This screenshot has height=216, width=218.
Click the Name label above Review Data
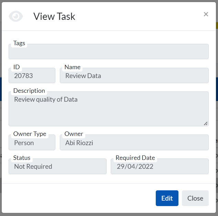point(73,67)
